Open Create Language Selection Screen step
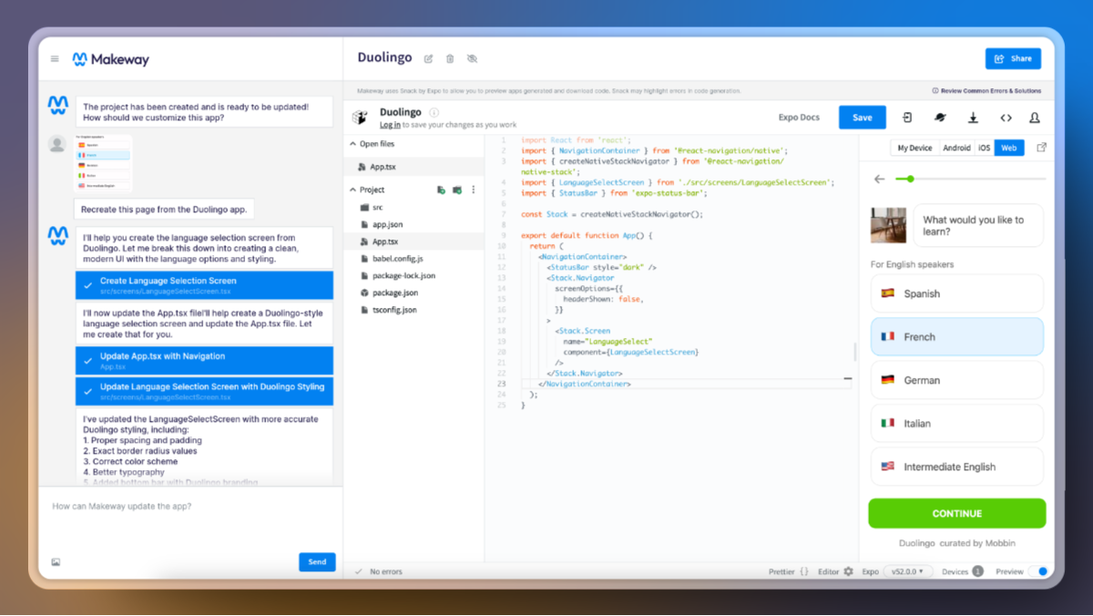1093x616 pixels. coord(204,285)
